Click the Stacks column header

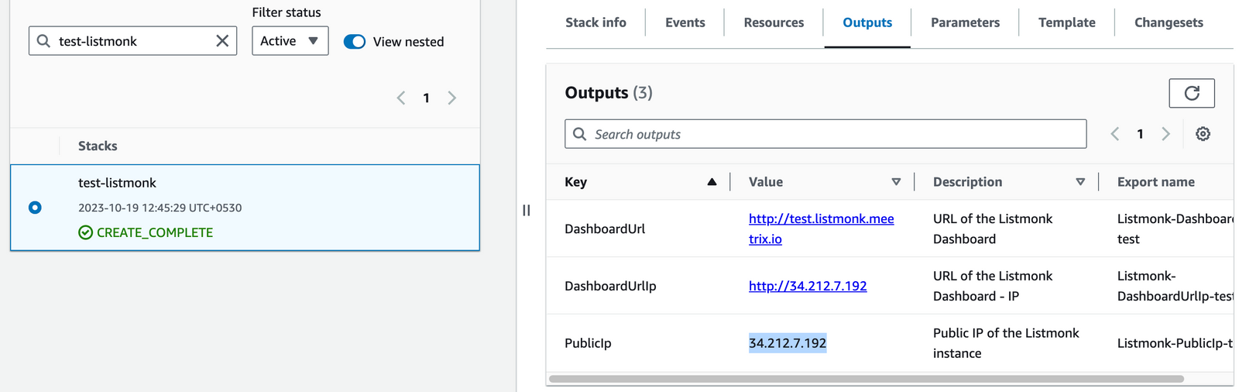[98, 146]
